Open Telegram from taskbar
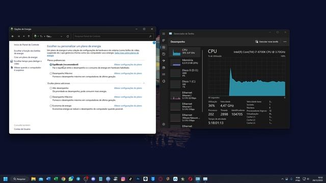The width and height of the screenshot is (326, 183). coord(78,179)
